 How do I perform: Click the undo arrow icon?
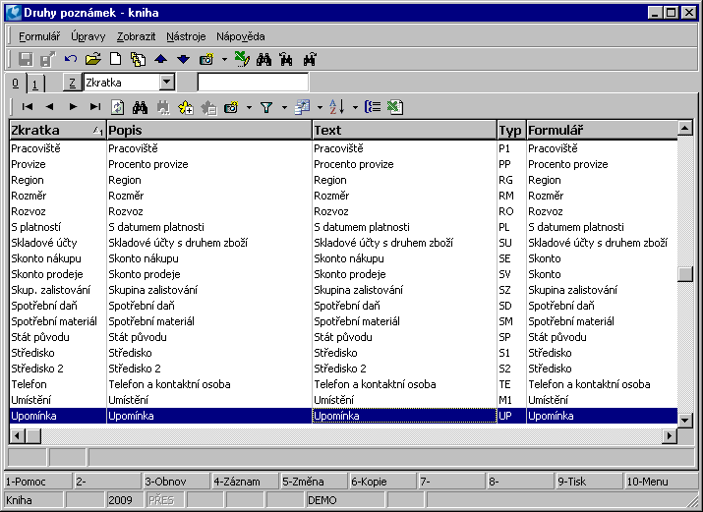tap(71, 59)
